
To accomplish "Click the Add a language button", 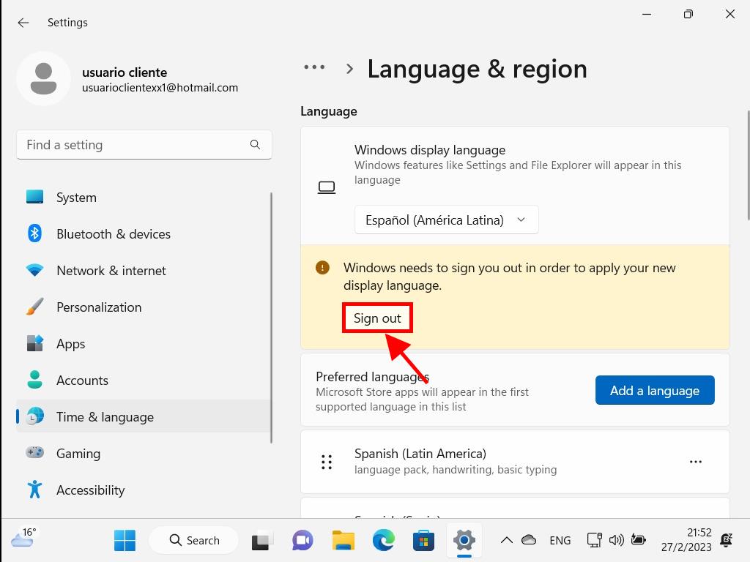I will pos(654,391).
